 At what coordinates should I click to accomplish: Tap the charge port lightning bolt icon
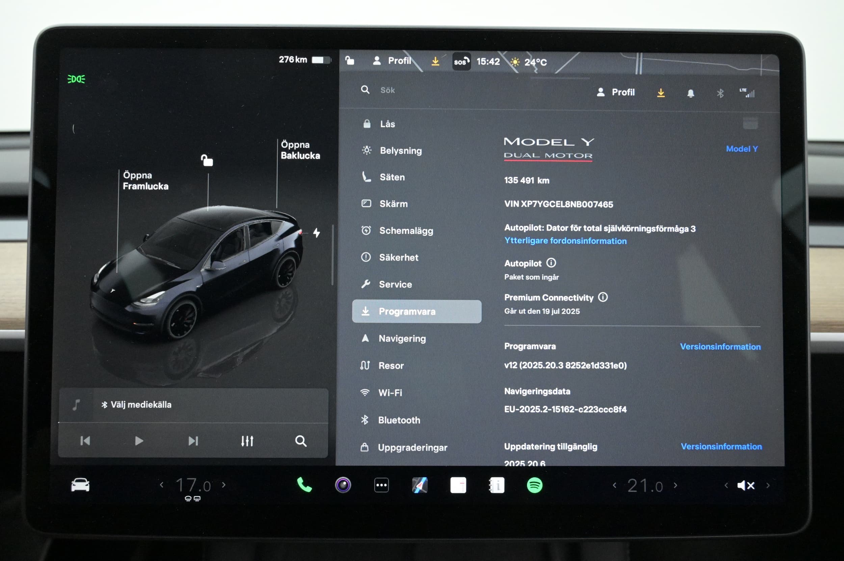(317, 233)
